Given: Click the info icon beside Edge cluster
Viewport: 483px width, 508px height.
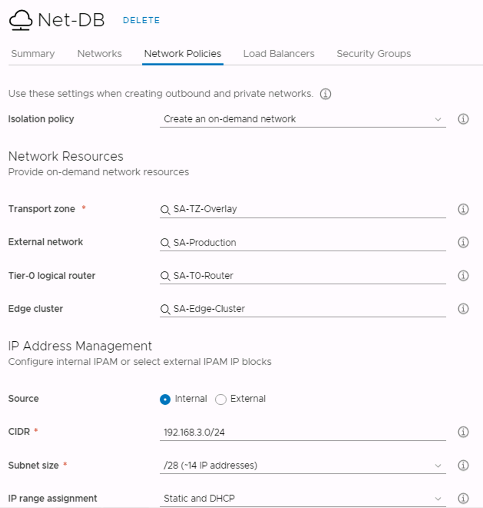Looking at the screenshot, I should 463,309.
